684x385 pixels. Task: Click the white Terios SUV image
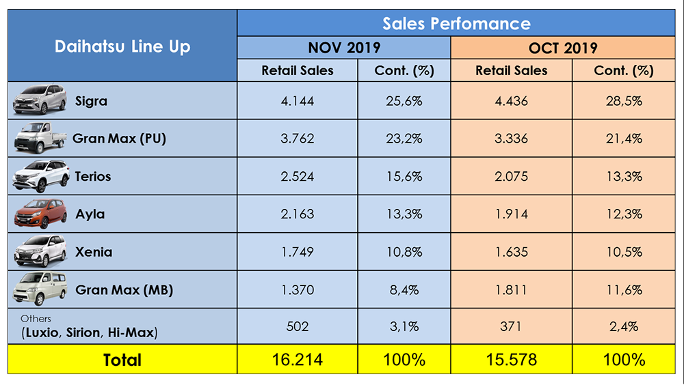[41, 176]
